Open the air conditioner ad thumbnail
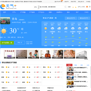Viewport: 91px width, 91px height. click(81, 54)
